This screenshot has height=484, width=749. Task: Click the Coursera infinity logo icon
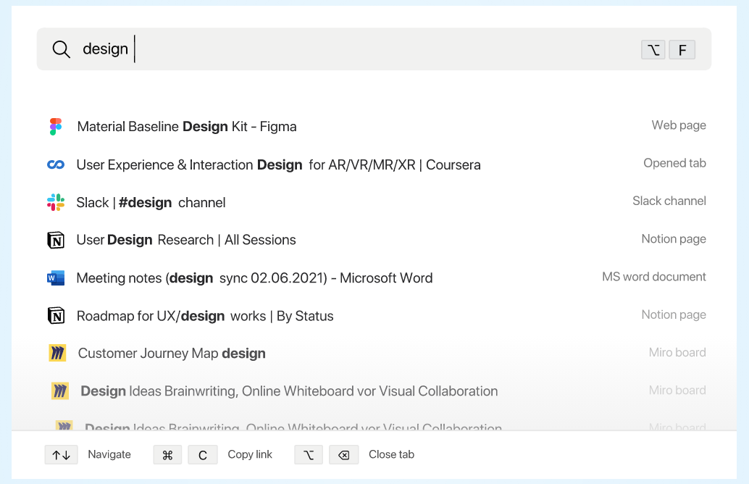tap(56, 165)
